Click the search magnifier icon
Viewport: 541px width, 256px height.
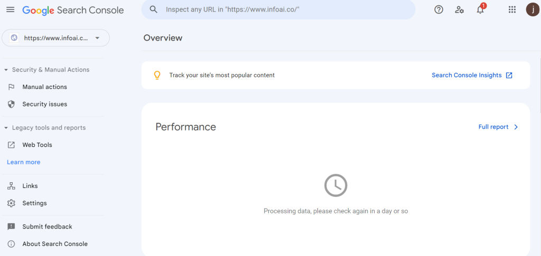point(154,9)
